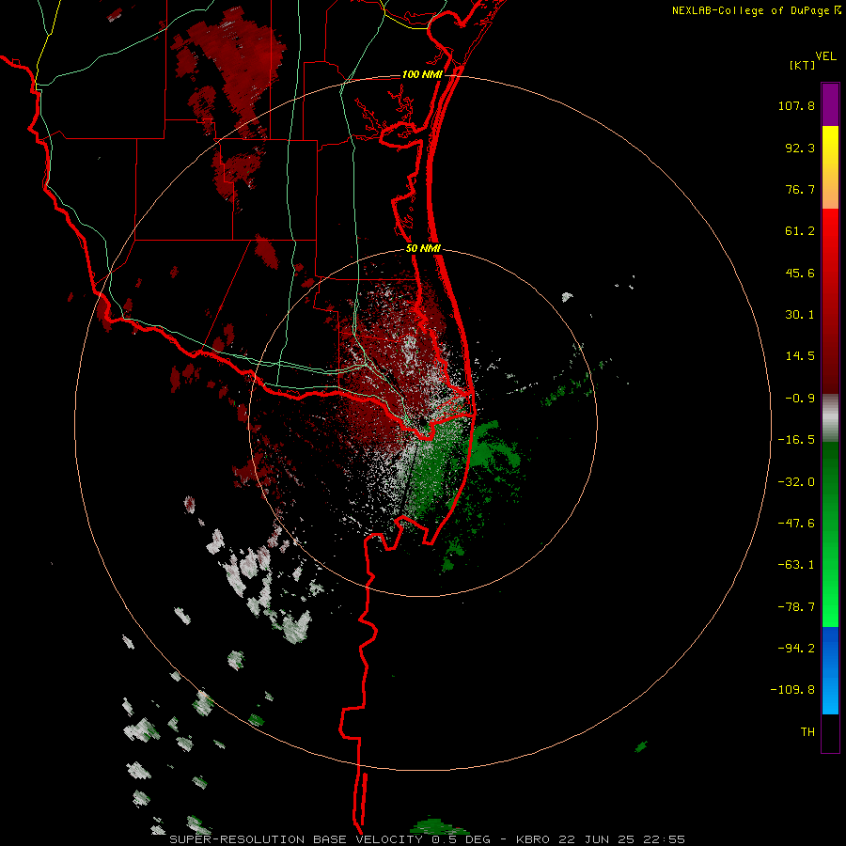Screen dimensions: 846x846
Task: Click the 14.5 legend value
Action: click(800, 356)
